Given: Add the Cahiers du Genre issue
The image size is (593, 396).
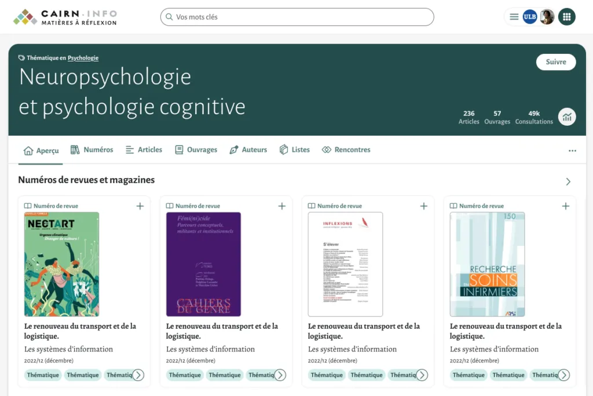Looking at the screenshot, I should point(282,206).
